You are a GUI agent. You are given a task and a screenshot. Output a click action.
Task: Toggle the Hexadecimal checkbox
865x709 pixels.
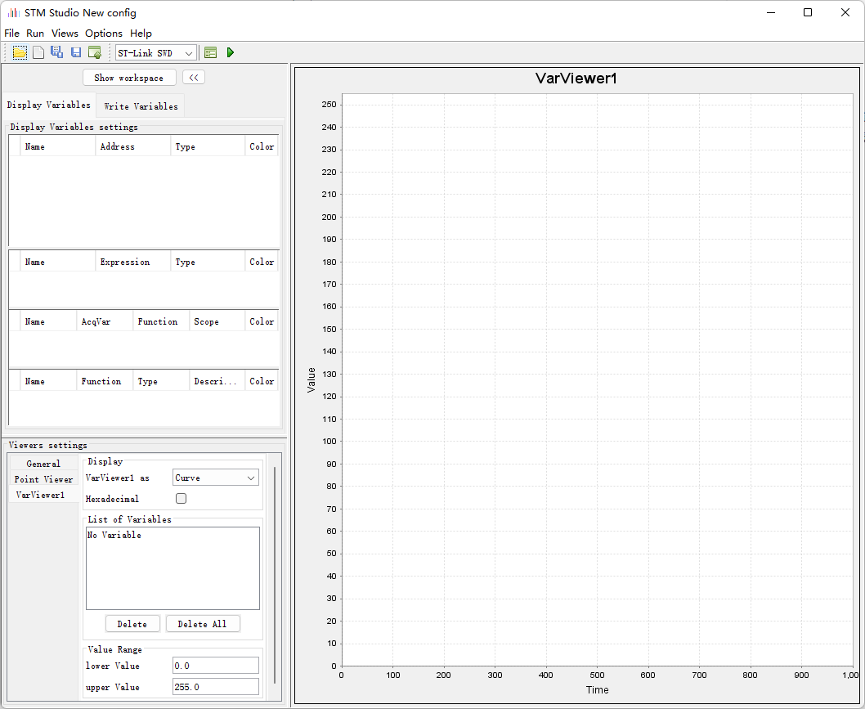(181, 498)
